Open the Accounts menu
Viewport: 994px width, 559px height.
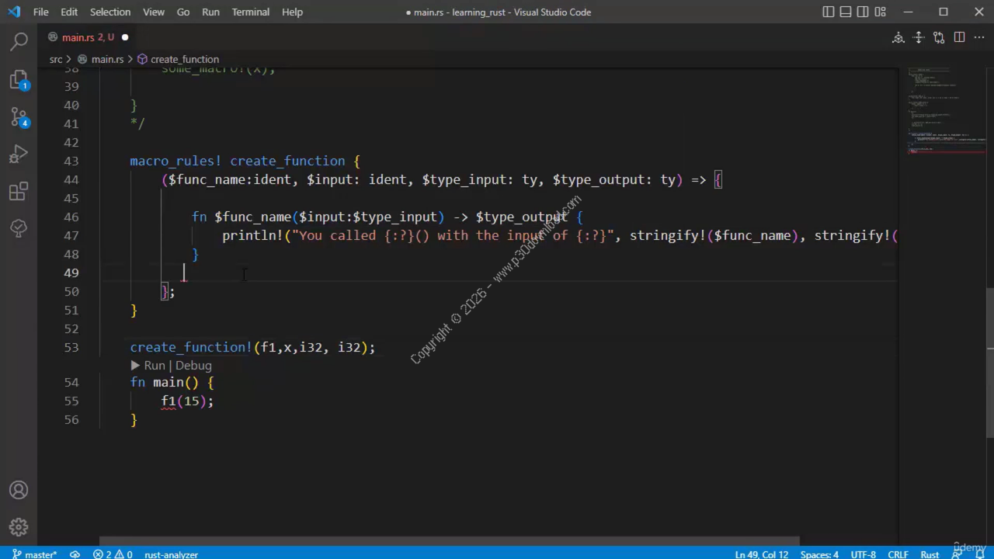coord(19,491)
